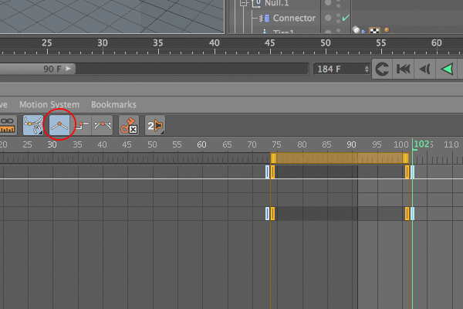Click the arrow at the 90 F slider end
Viewport: 463px width, 309px height.
(x=68, y=69)
